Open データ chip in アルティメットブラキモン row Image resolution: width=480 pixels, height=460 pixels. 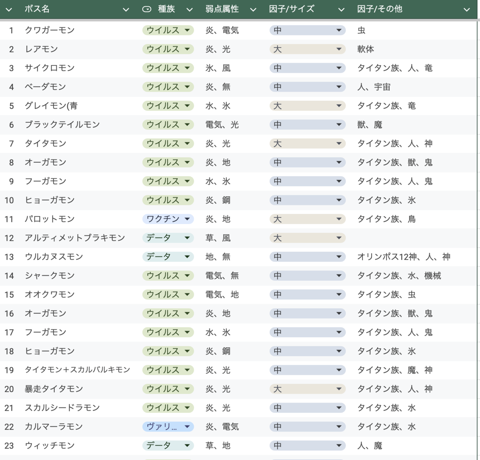[x=168, y=238]
